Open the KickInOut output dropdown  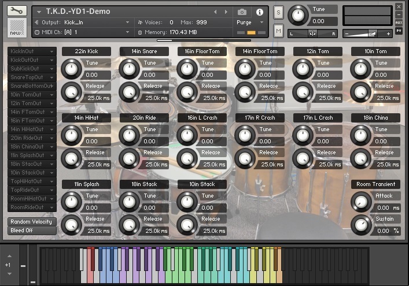(32, 51)
